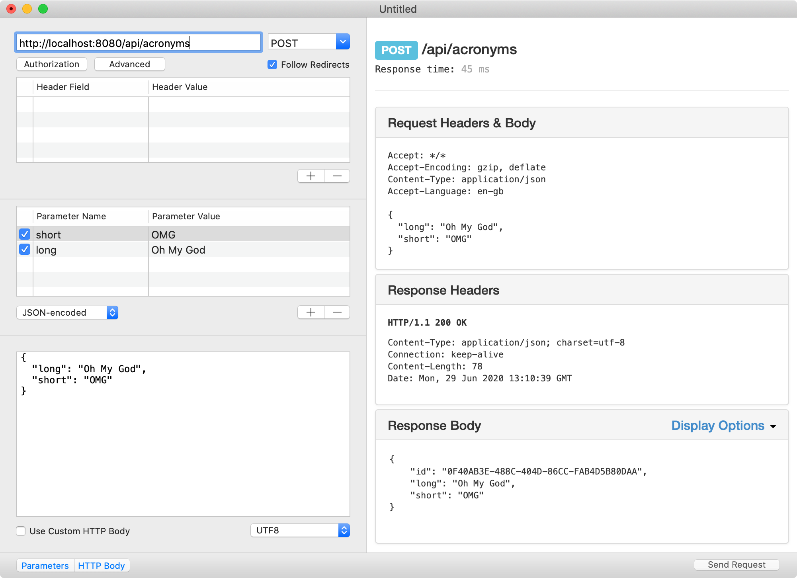Open Authorization settings
The height and width of the screenshot is (578, 797).
52,64
